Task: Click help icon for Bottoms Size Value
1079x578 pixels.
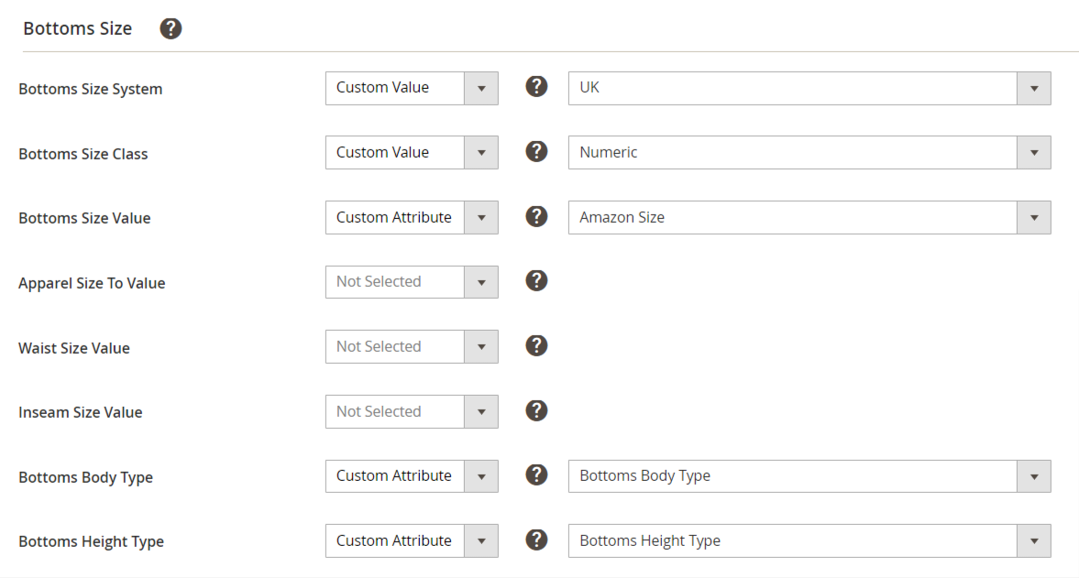Action: click(537, 217)
